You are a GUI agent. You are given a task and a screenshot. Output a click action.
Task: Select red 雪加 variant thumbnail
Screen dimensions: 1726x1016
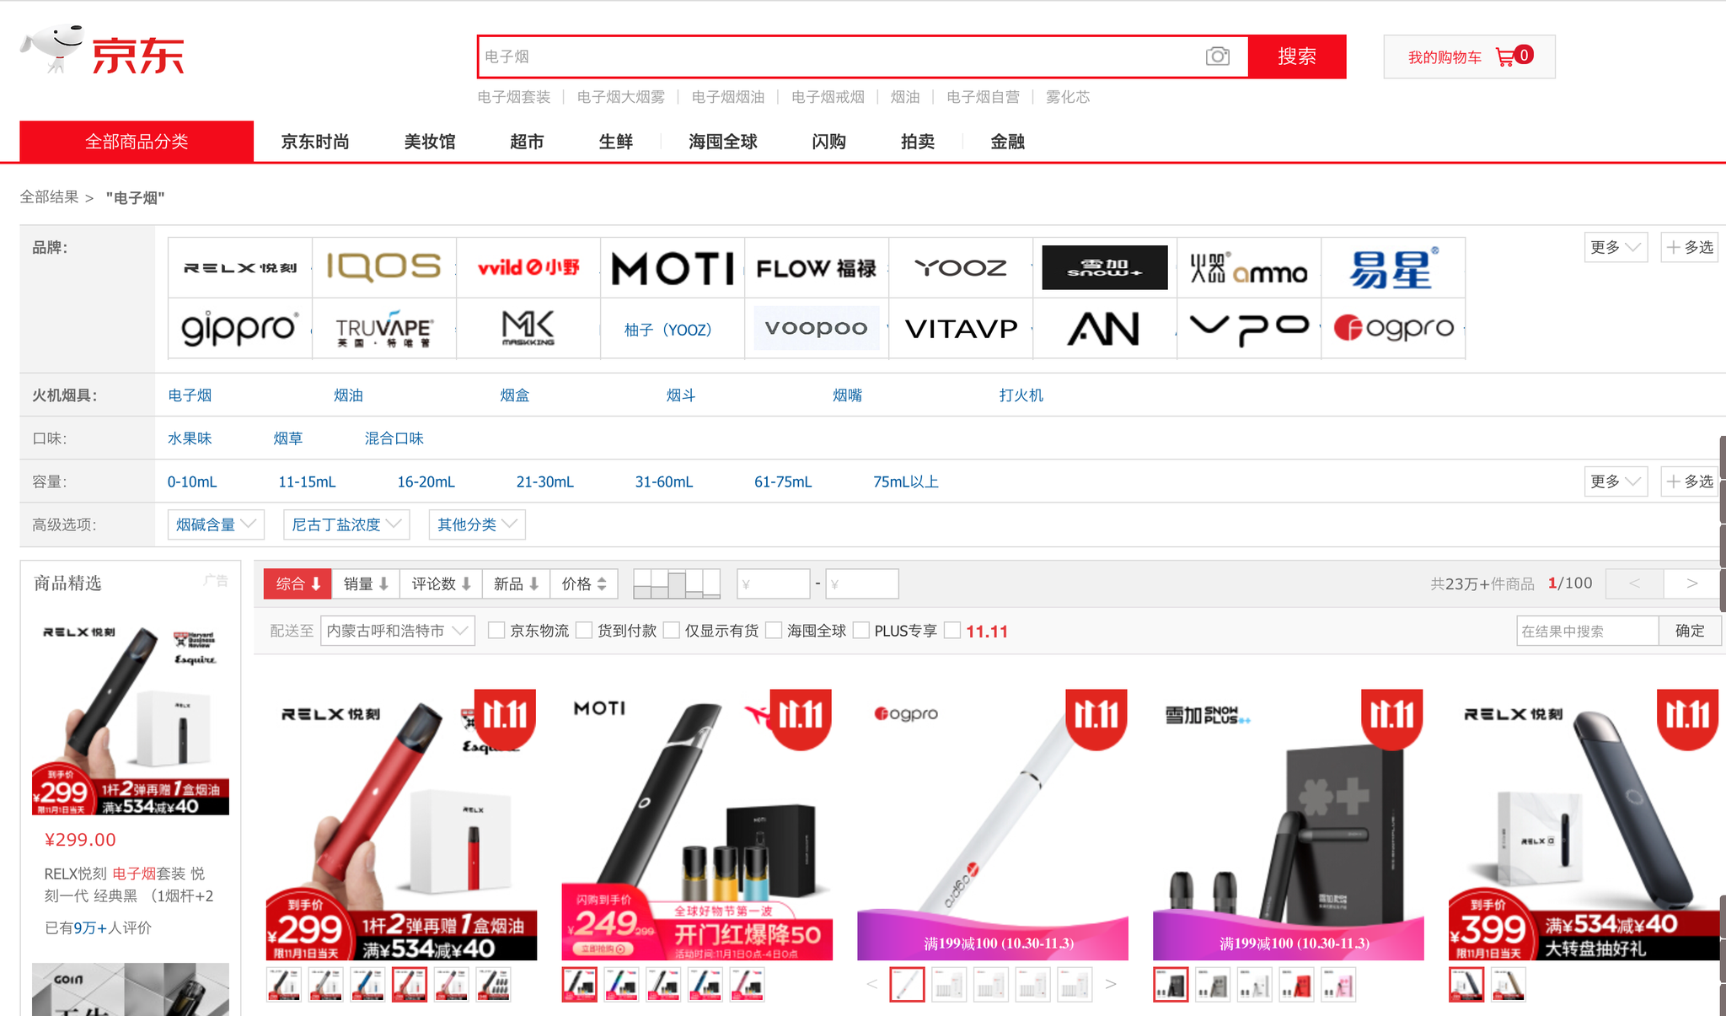pyautogui.click(x=1297, y=984)
